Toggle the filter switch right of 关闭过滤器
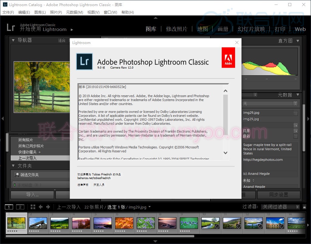The height and width of the screenshot is (244, 311). 305,207
